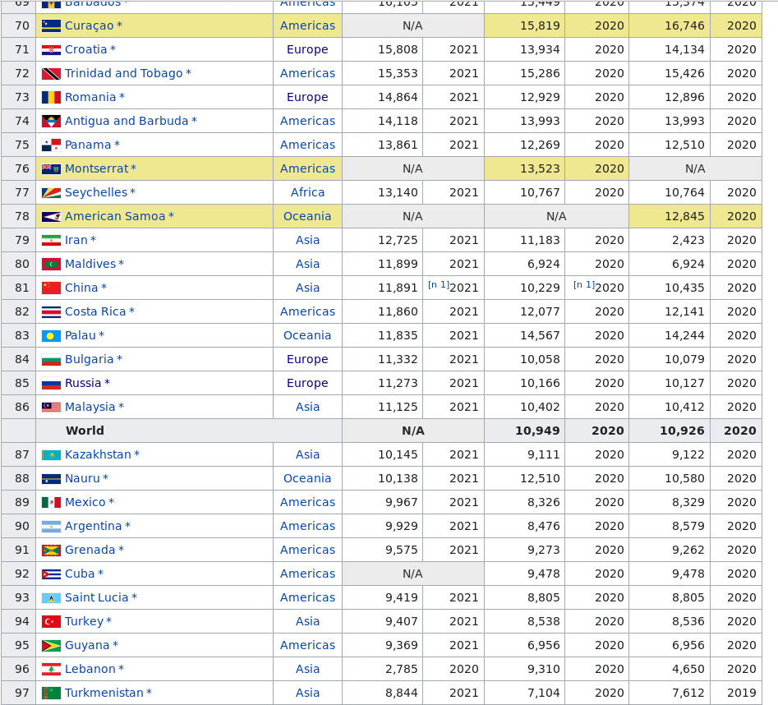Open the Curaçao country link
The height and width of the screenshot is (705, 778).
[90, 25]
